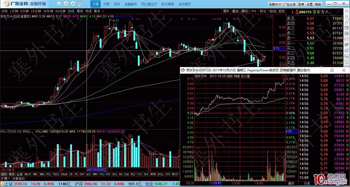Select the 日线 period
350x187 pixels.
tap(71, 11)
